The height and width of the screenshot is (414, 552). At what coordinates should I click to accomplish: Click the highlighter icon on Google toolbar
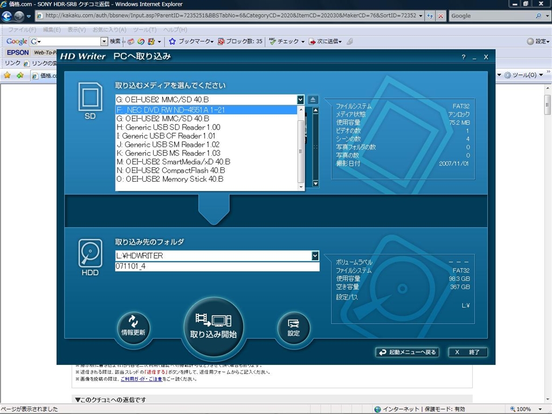point(349,41)
